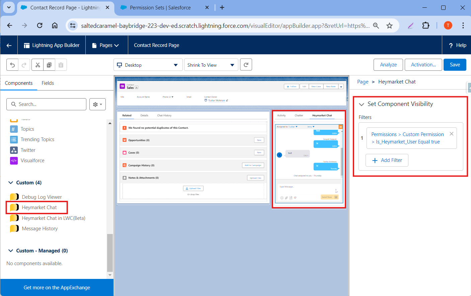Click zoom magnifier in address bar
Screen dimensions: 471x296
click(376, 25)
